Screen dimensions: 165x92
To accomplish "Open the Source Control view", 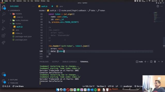I will tap(4, 21).
